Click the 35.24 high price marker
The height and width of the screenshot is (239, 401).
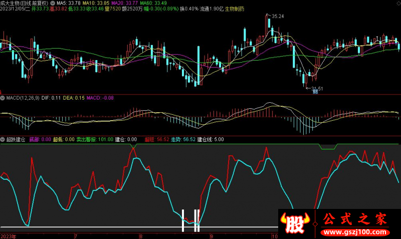277,17
